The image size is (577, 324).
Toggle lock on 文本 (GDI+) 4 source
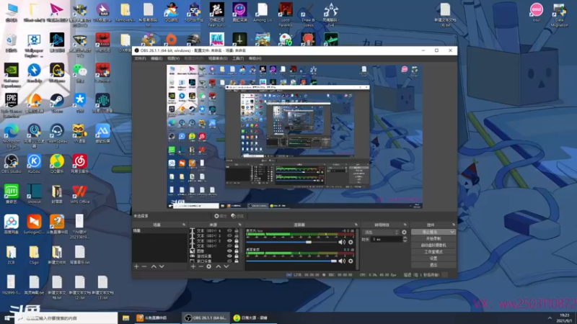[237, 230]
